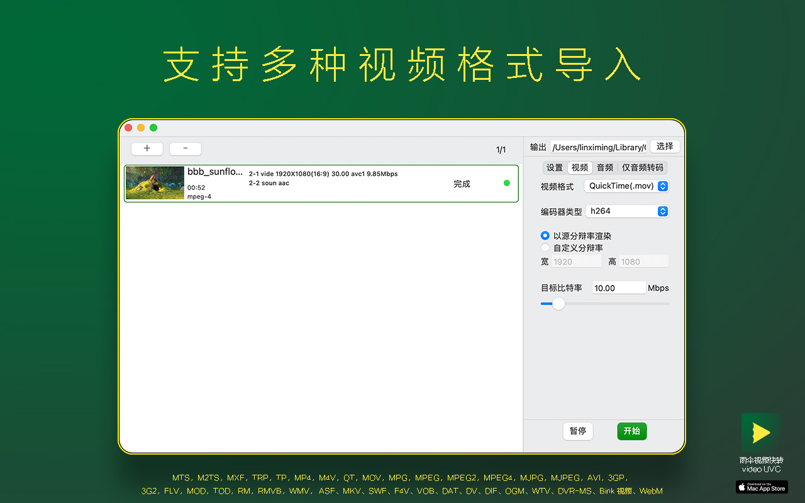Select render at source resolution radio
This screenshot has height=503, width=805.
pos(545,236)
